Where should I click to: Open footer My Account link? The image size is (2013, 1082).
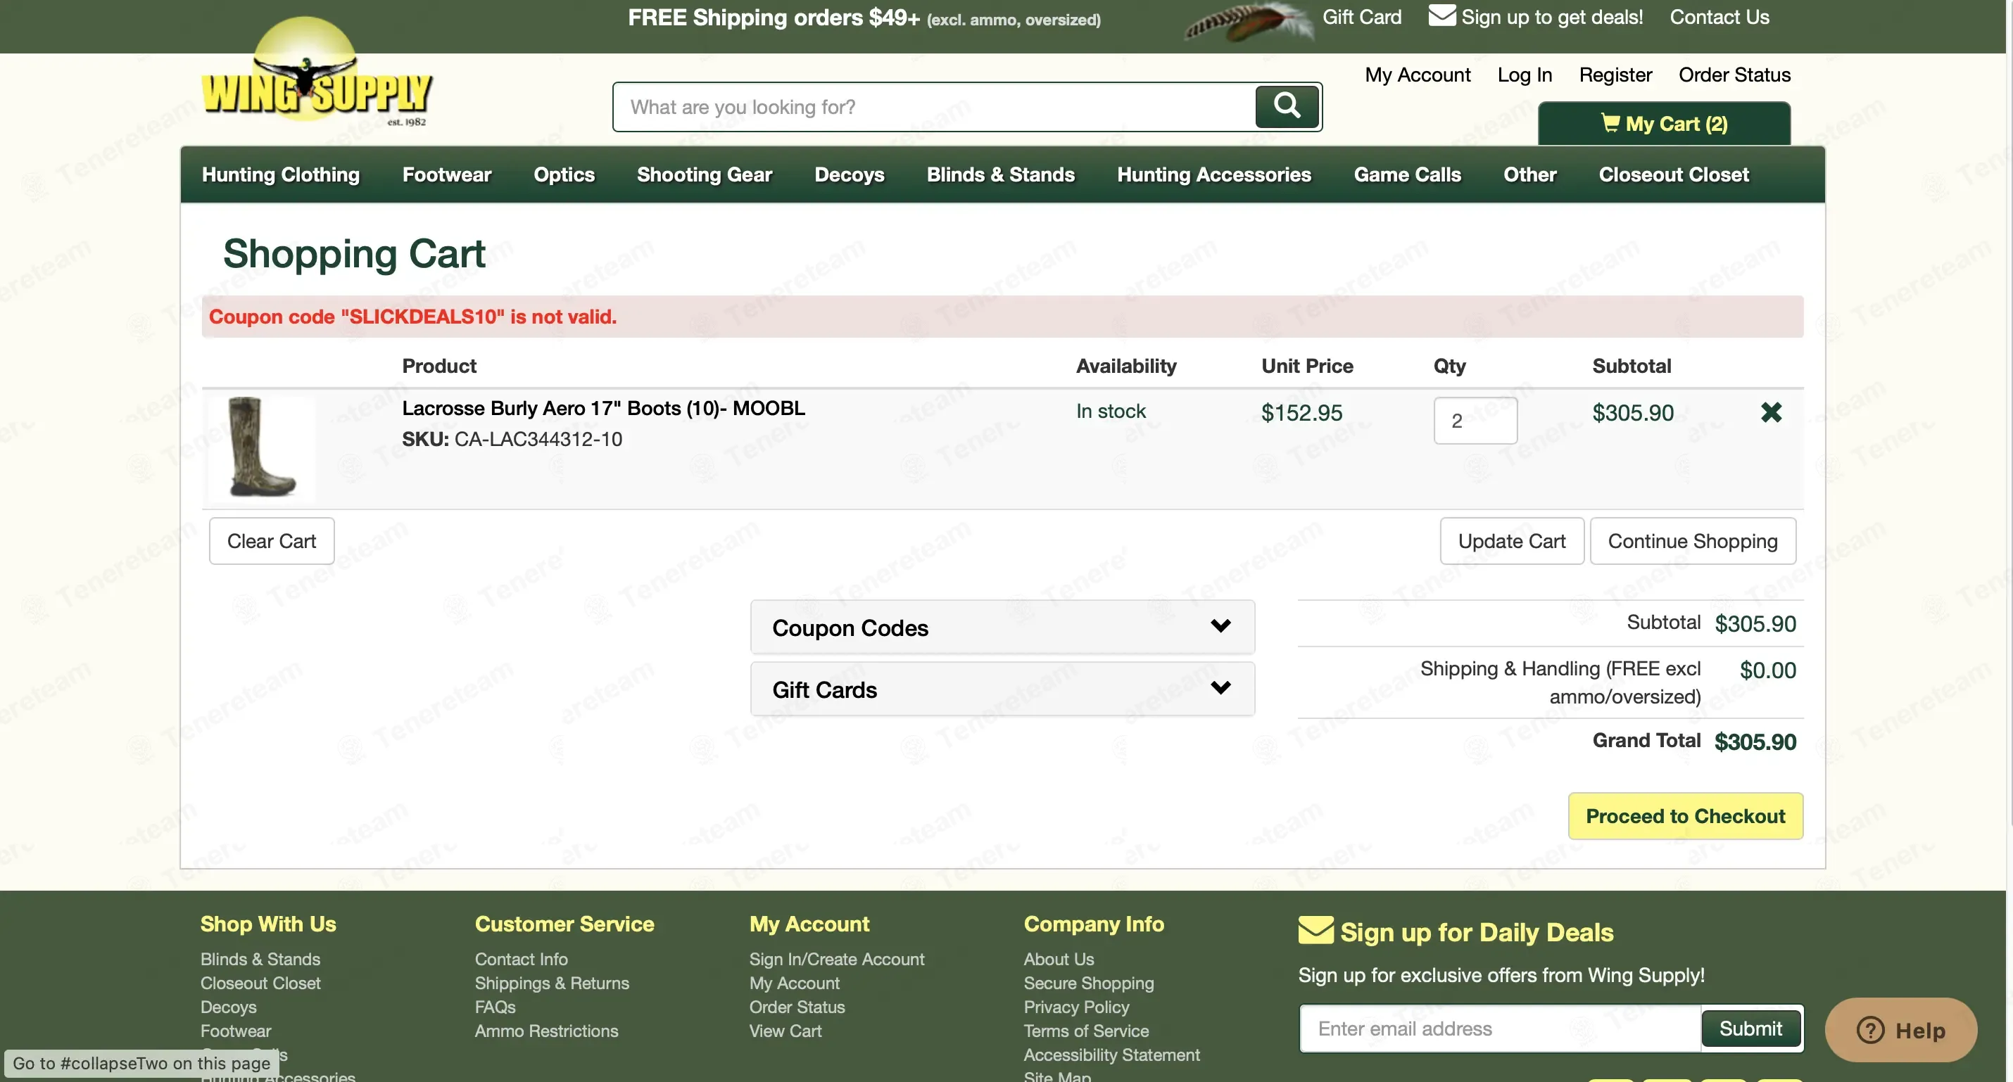coord(794,983)
